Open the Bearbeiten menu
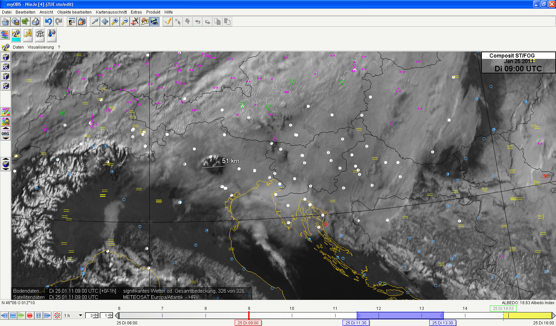Screen dimensions: 556x326 pyautogui.click(x=25, y=12)
